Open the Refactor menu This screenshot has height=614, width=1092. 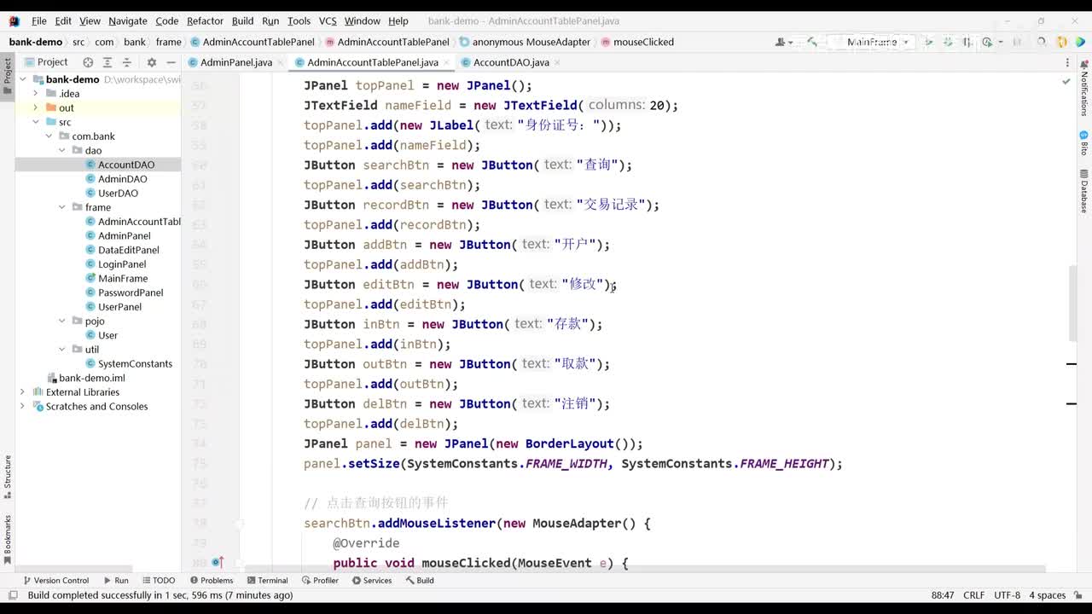[205, 20]
